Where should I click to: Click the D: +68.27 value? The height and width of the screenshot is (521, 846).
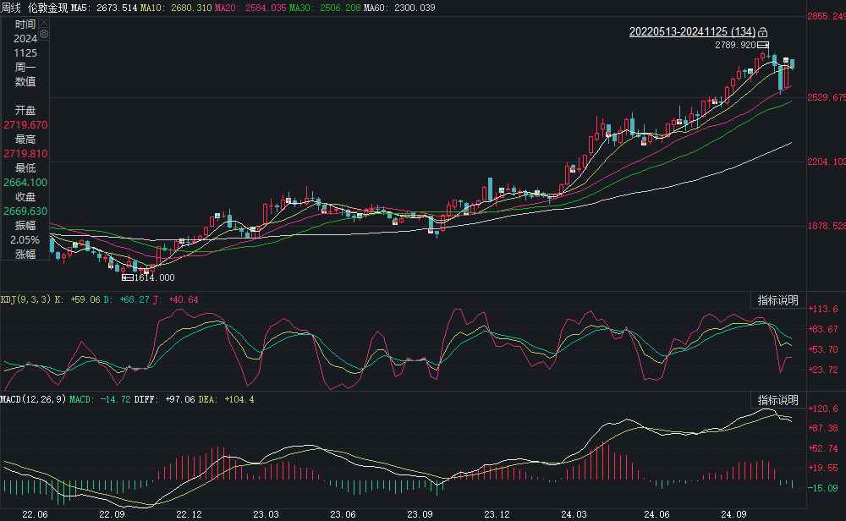[126, 299]
